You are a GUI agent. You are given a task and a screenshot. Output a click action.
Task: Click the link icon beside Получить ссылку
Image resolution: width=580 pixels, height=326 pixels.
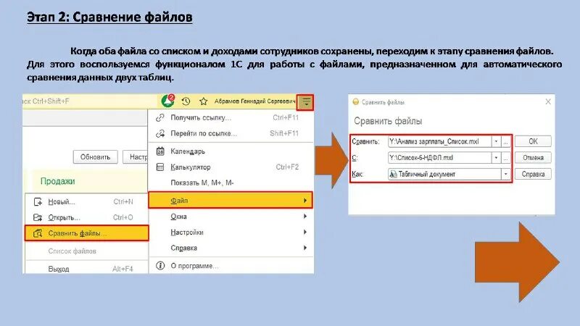tap(160, 117)
